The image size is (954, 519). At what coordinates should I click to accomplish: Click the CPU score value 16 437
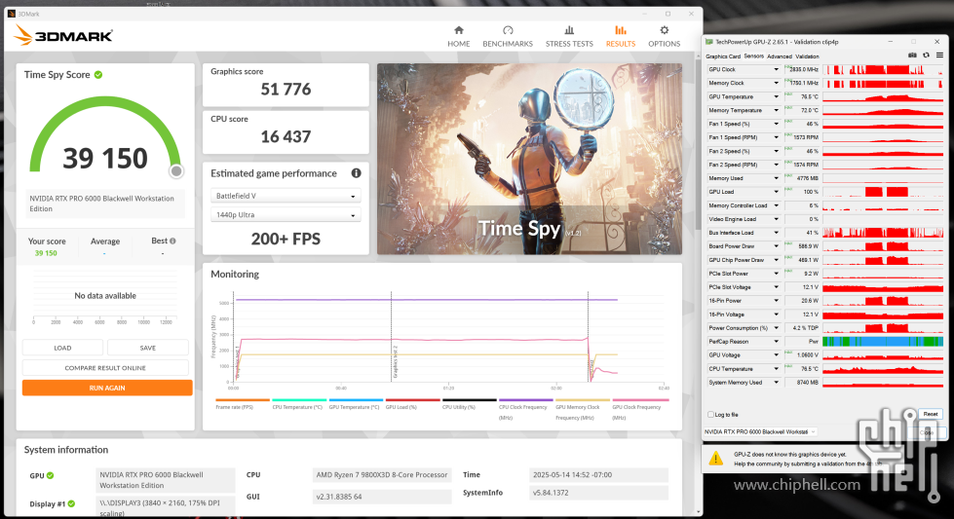click(x=286, y=136)
